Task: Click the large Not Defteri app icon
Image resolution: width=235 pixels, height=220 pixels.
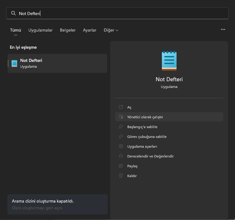Action: (169, 61)
